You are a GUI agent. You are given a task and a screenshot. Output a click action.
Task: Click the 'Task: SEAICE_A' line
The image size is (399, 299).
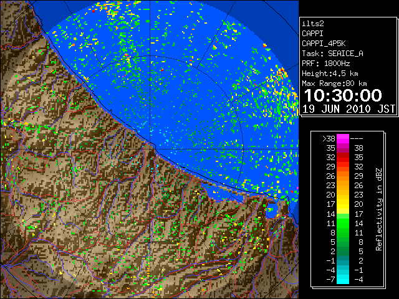[332, 54]
